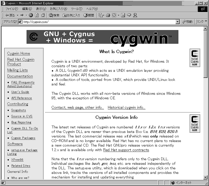Stop page loading with the Stop icon
This screenshot has width=209, height=186.
click(31, 15)
